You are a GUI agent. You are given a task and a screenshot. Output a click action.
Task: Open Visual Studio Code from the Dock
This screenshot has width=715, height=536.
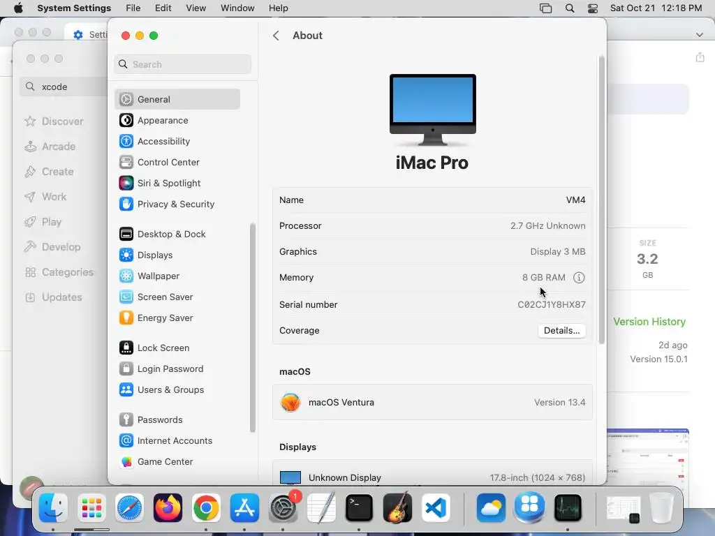pyautogui.click(x=436, y=508)
